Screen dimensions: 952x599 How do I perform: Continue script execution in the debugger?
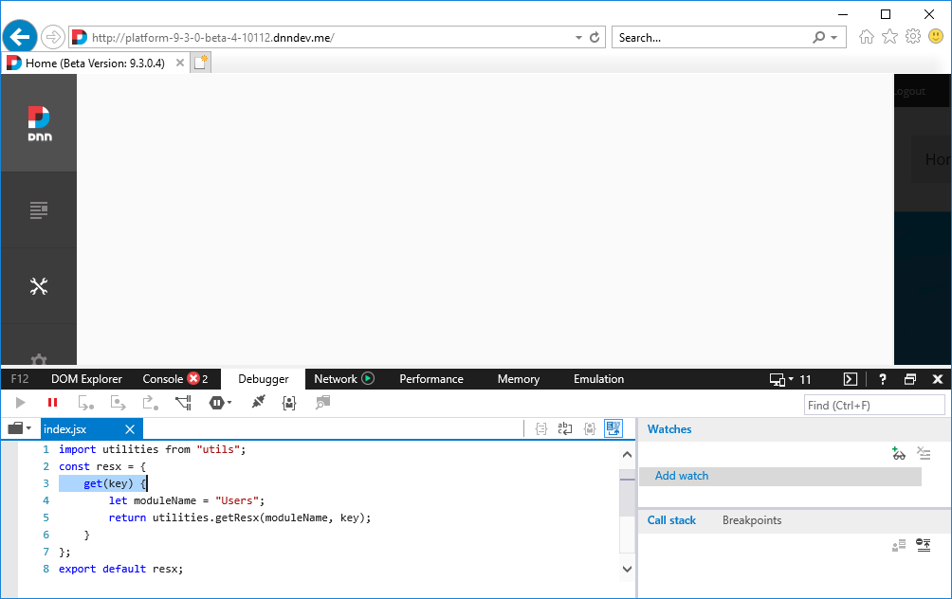pyautogui.click(x=21, y=403)
